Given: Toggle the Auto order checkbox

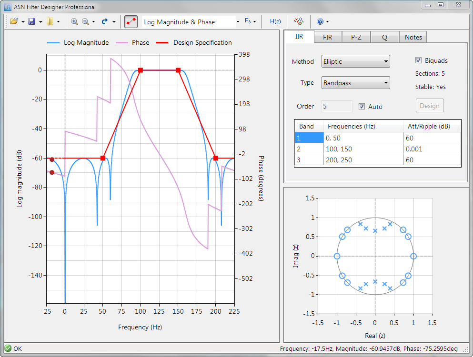Looking at the screenshot, I should point(362,107).
